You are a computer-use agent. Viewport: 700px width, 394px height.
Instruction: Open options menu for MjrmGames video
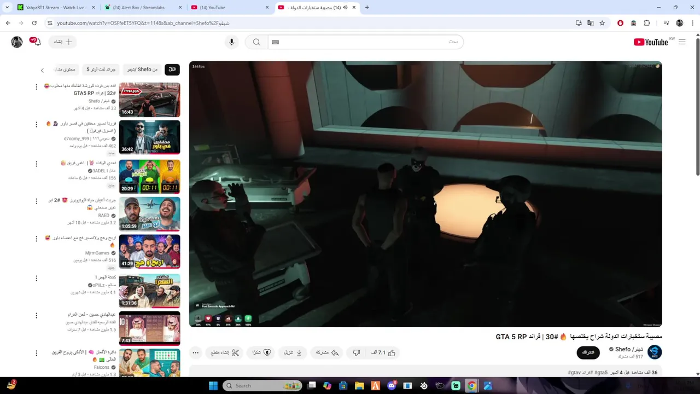(x=37, y=239)
